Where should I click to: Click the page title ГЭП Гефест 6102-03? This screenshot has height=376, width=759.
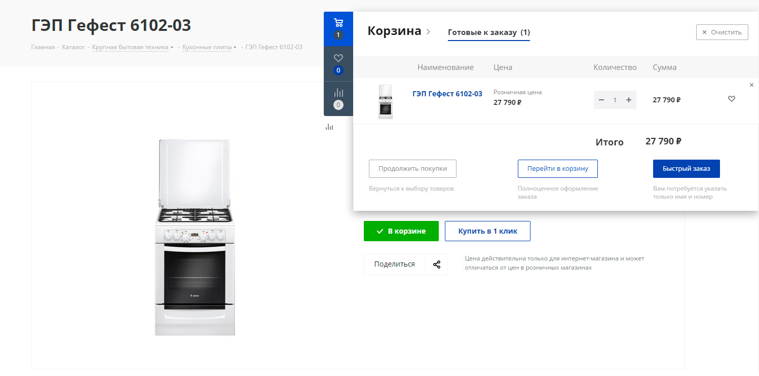pyautogui.click(x=111, y=25)
